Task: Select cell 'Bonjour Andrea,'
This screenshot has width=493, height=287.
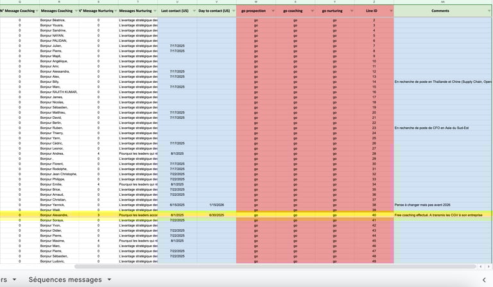Action: pos(59,153)
